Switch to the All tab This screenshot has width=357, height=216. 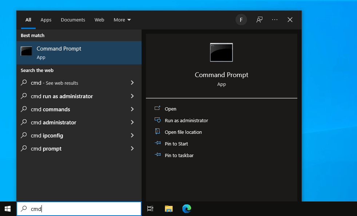tap(28, 20)
